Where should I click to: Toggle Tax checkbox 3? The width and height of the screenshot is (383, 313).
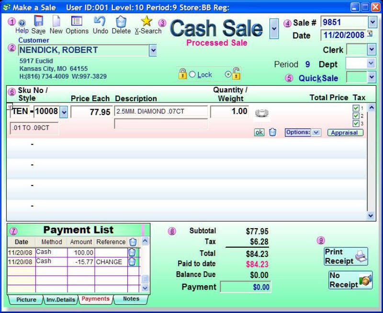(x=356, y=124)
